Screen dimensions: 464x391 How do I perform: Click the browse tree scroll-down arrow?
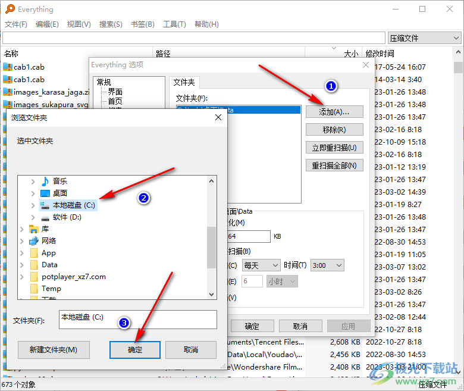211,294
